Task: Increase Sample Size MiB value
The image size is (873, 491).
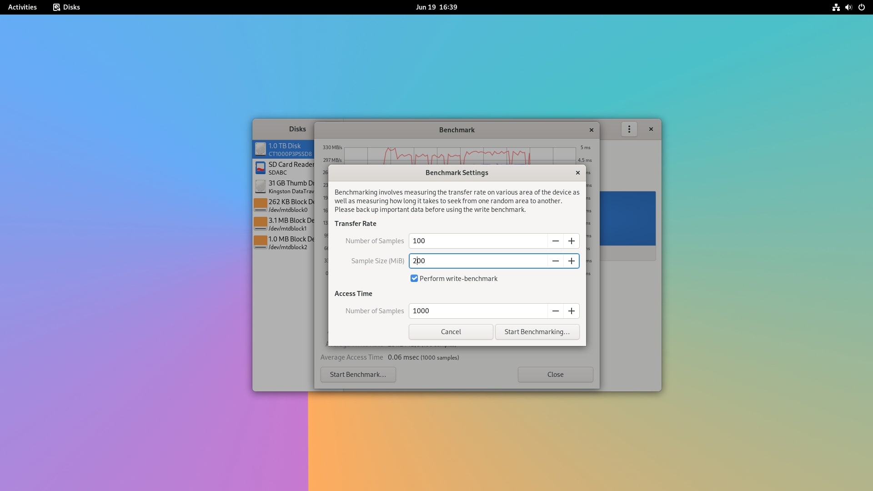Action: click(x=571, y=261)
